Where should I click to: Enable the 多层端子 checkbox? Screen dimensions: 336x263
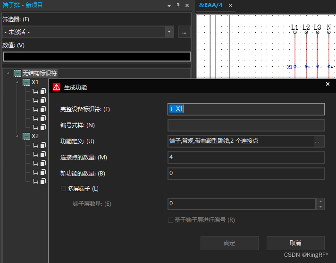pyautogui.click(x=63, y=189)
